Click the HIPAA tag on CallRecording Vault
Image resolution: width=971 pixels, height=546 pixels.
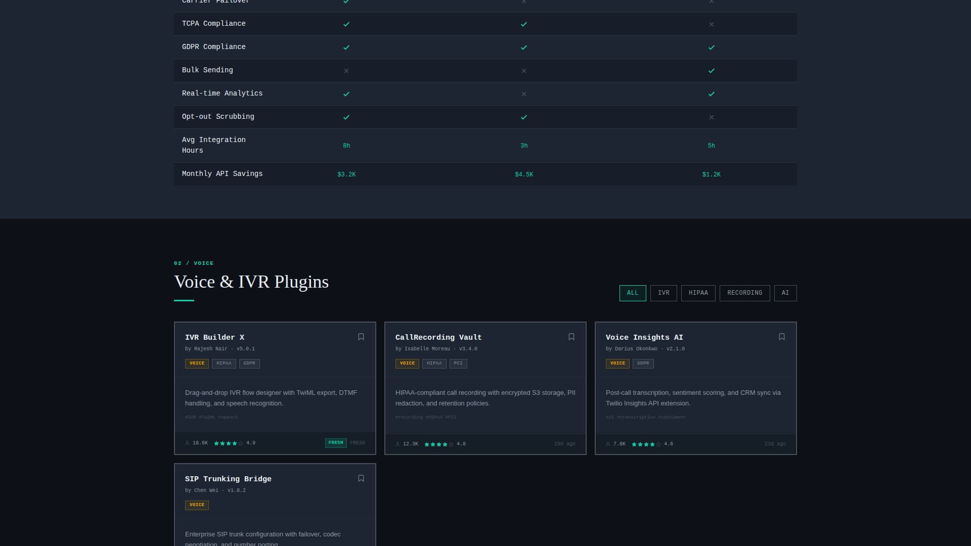pyautogui.click(x=434, y=363)
